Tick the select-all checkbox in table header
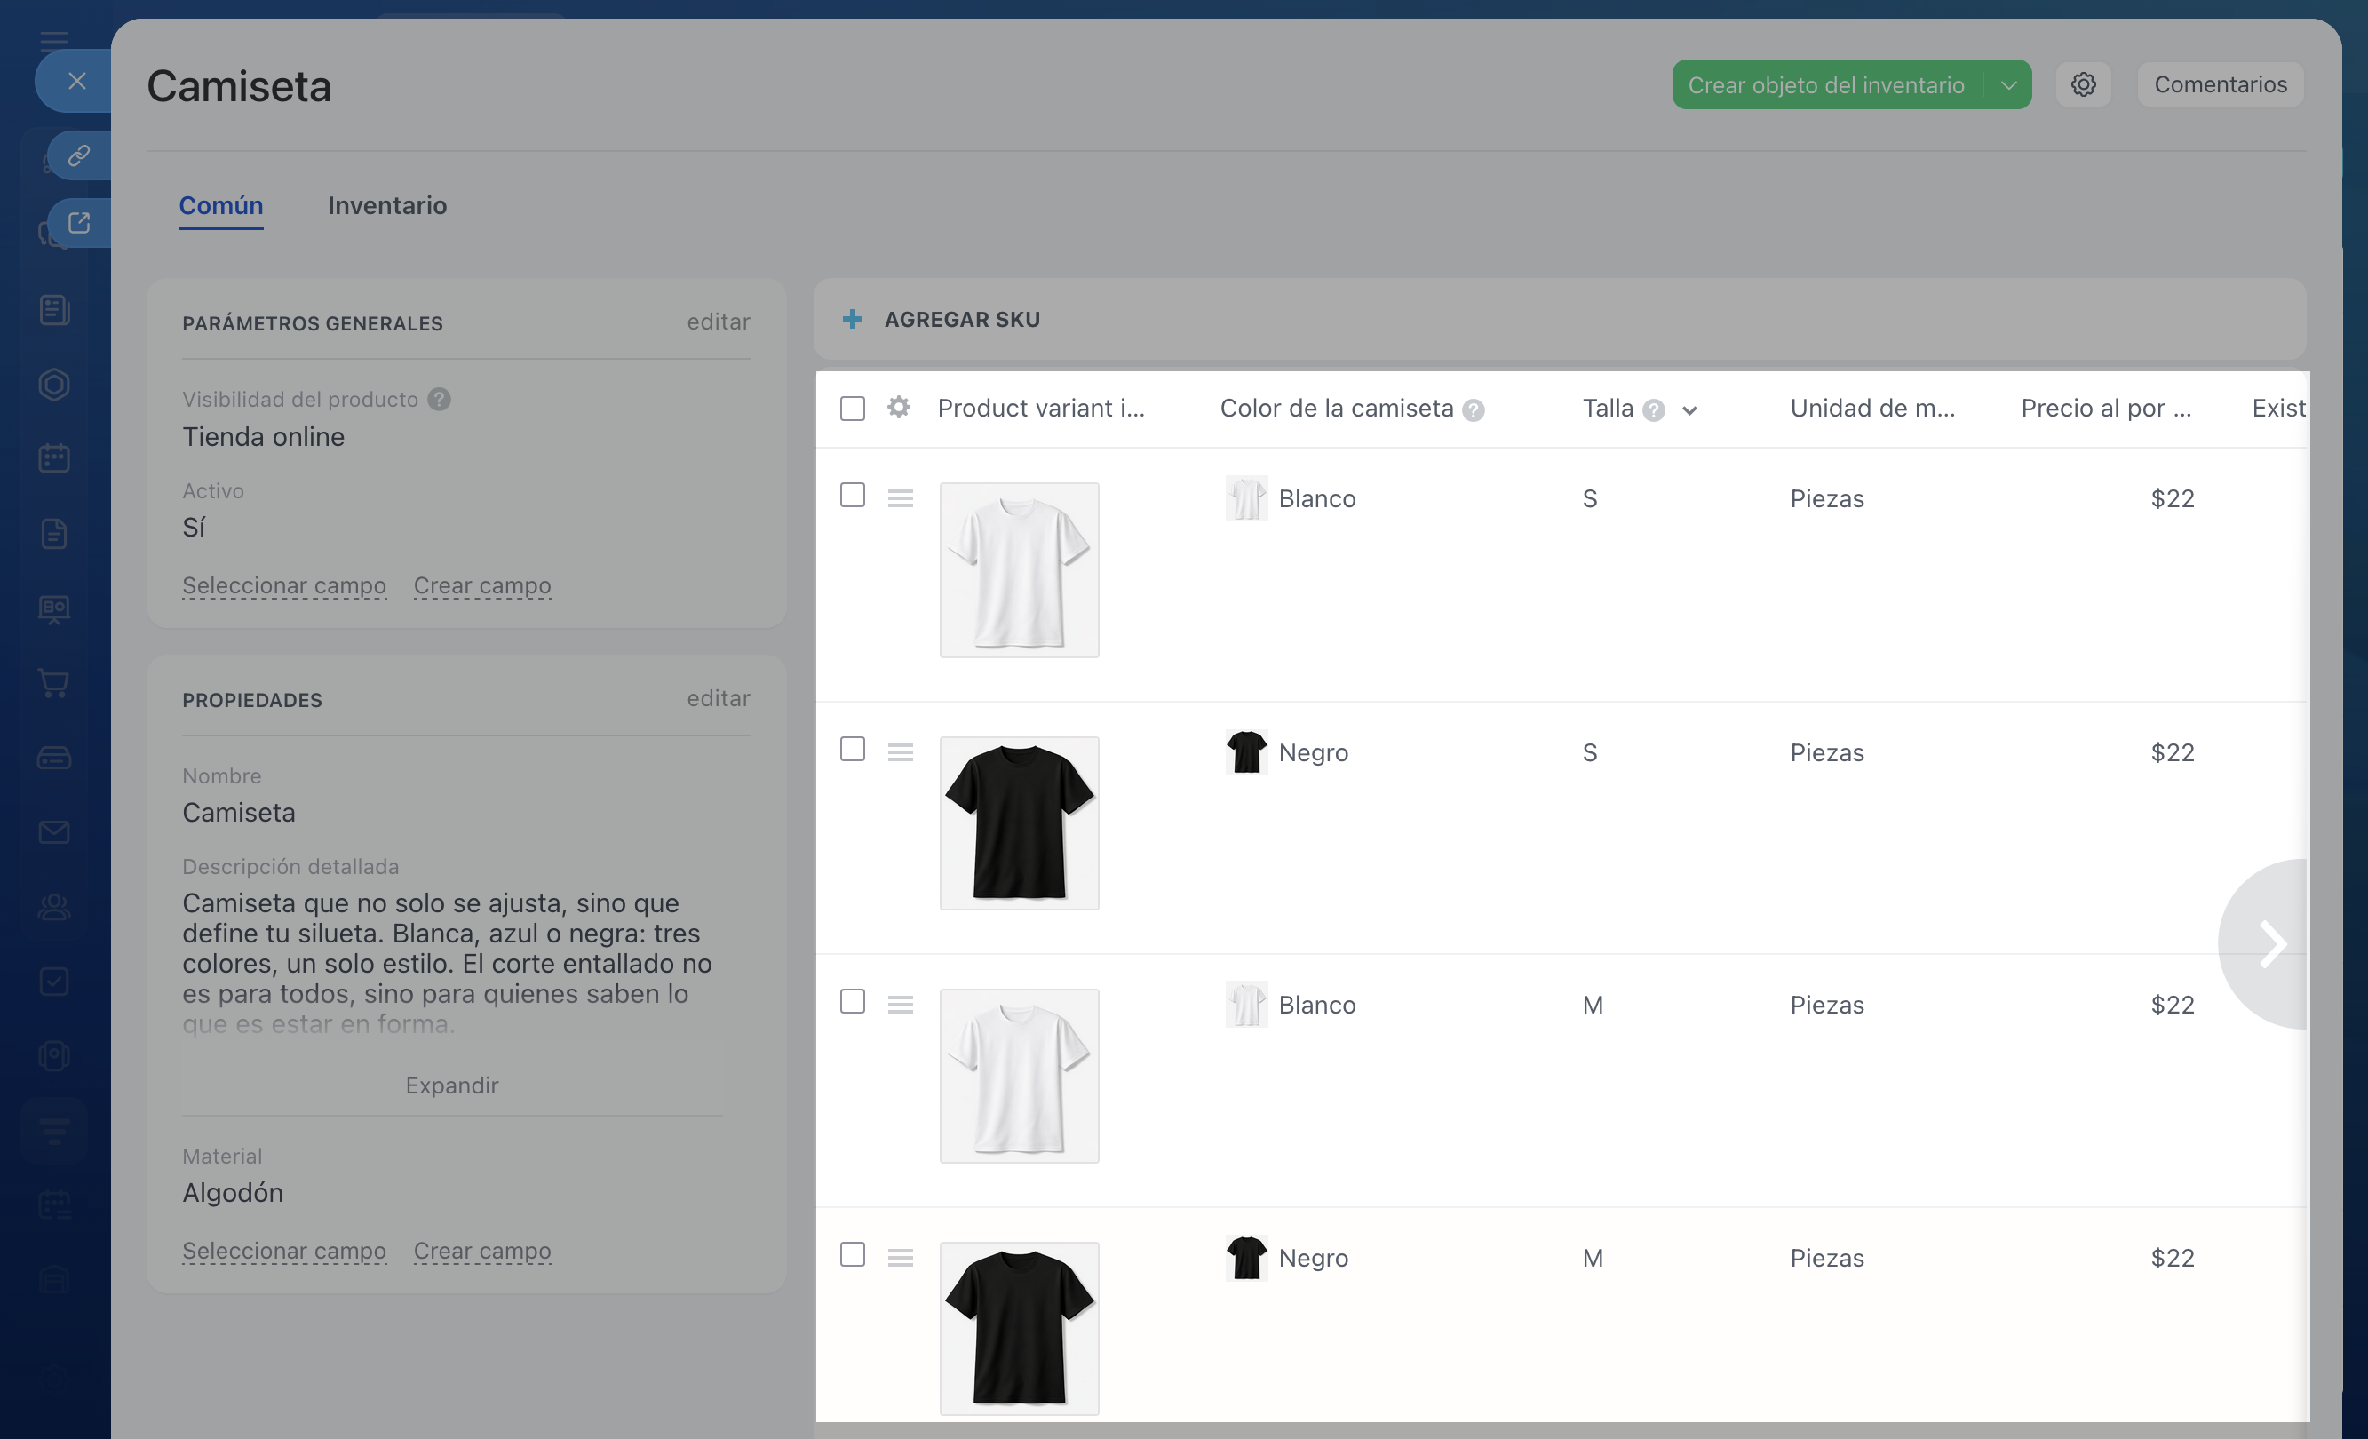Viewport: 2368px width, 1439px height. [853, 409]
